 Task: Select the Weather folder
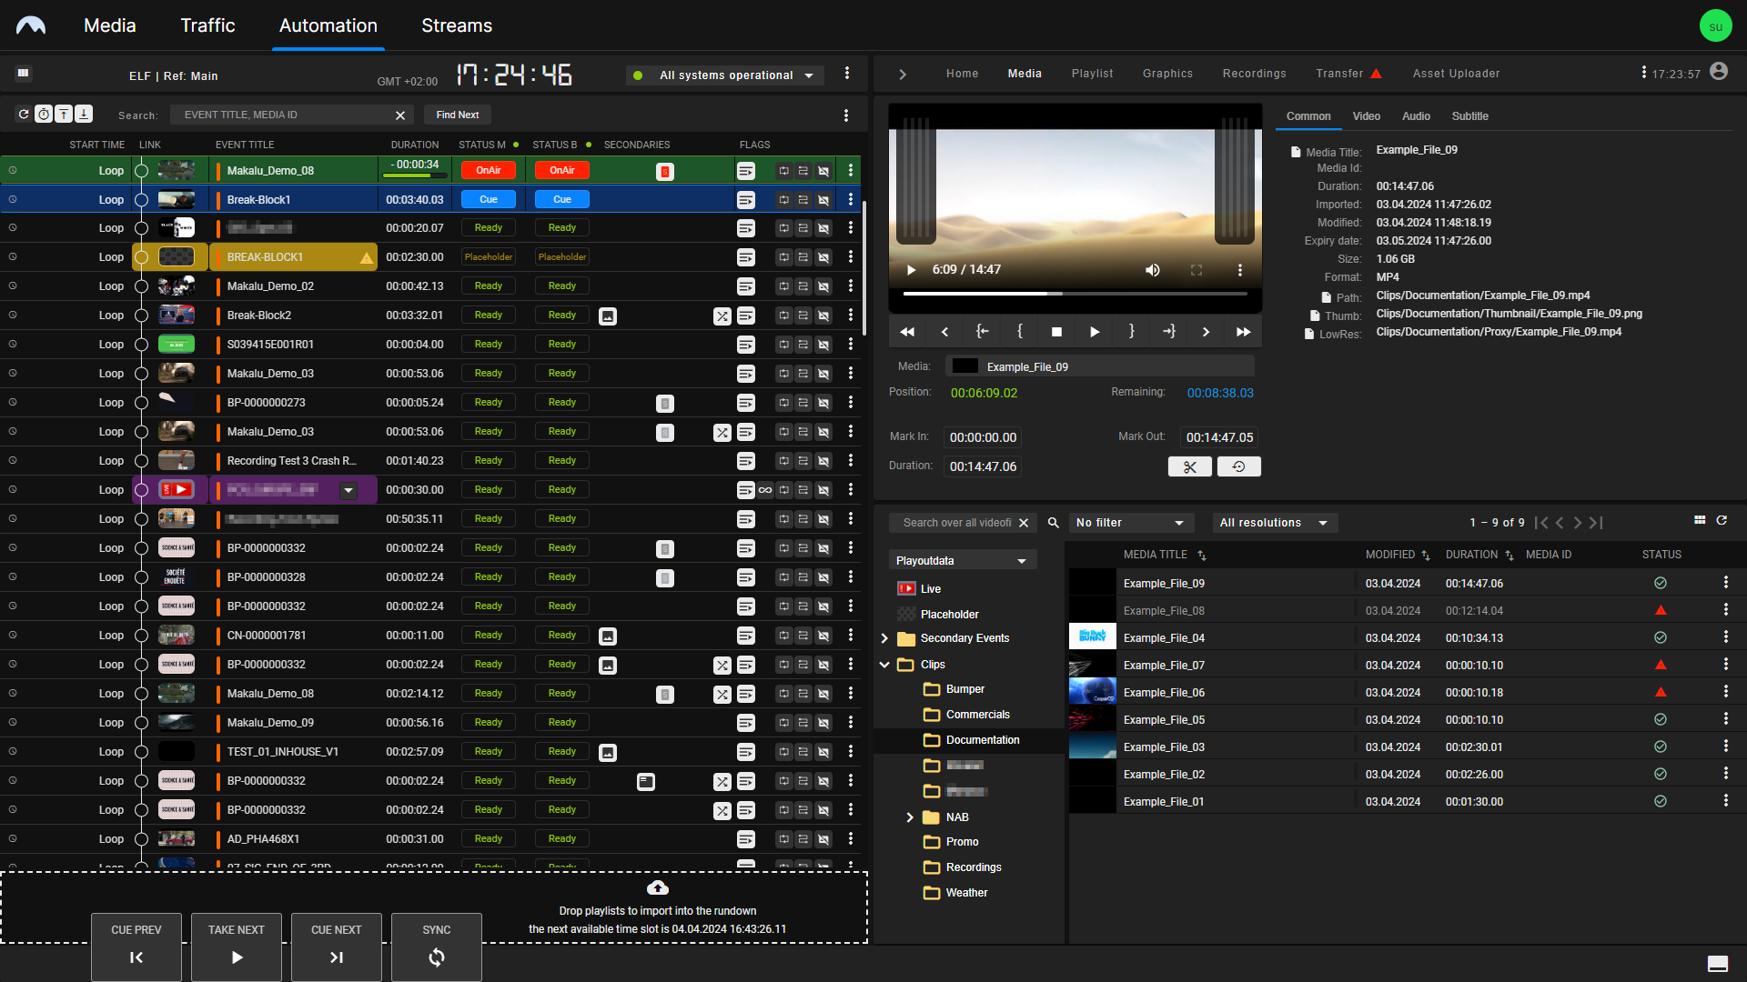(x=966, y=893)
